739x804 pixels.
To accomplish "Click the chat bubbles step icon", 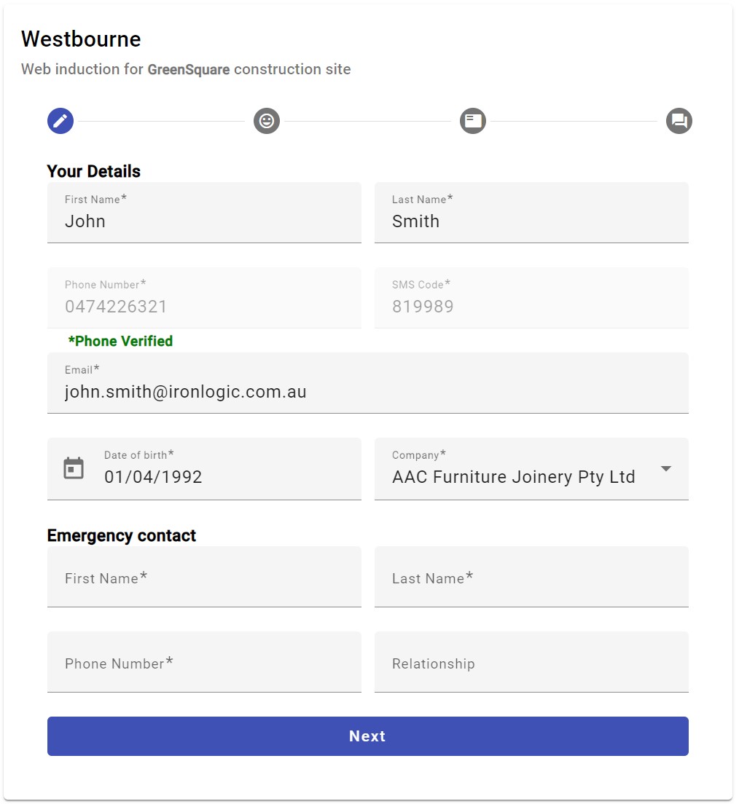I will pos(679,121).
